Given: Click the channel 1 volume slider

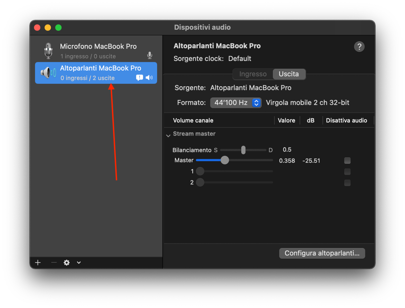Looking at the screenshot, I should pyautogui.click(x=234, y=171).
